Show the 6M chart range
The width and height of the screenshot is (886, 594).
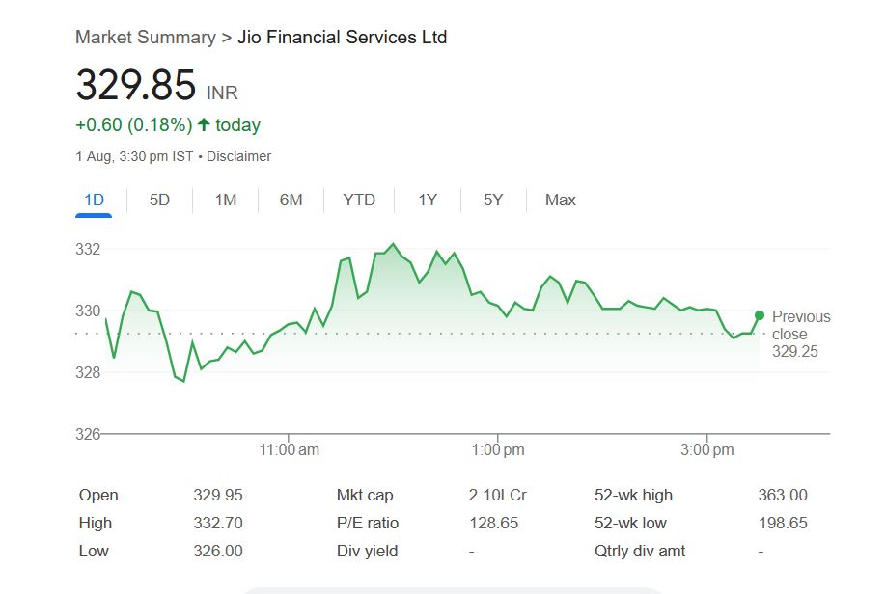pyautogui.click(x=291, y=200)
